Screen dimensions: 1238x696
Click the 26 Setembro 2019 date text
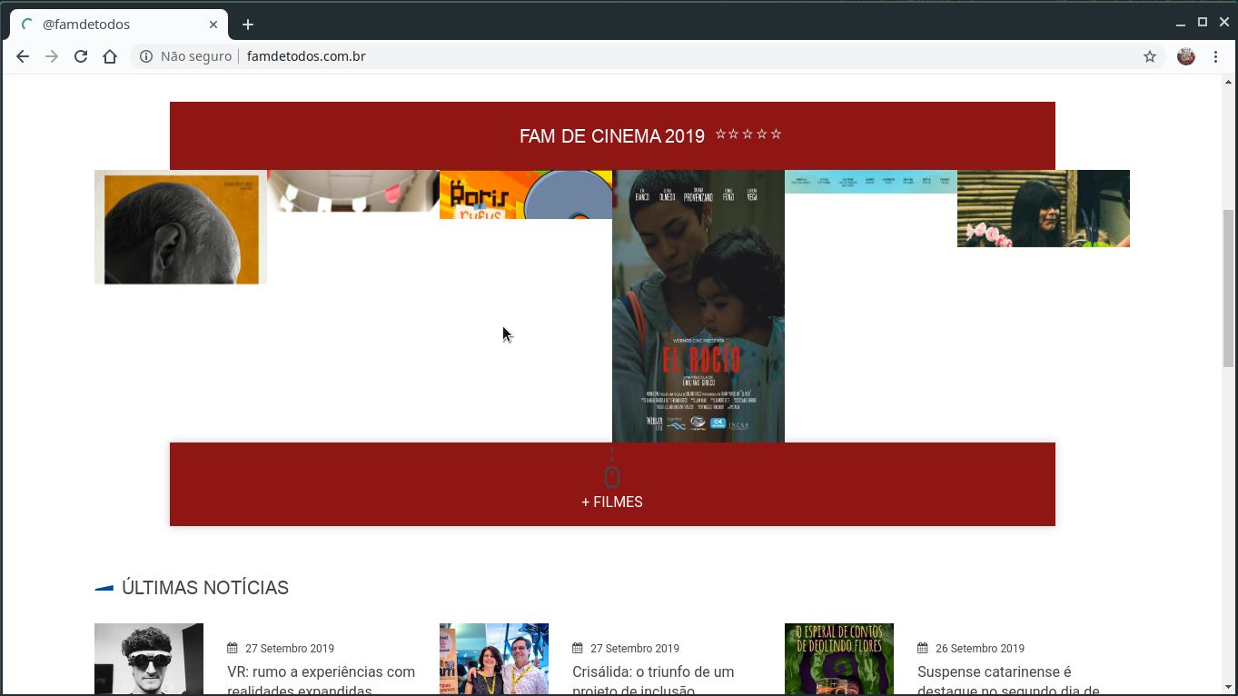coord(980,648)
